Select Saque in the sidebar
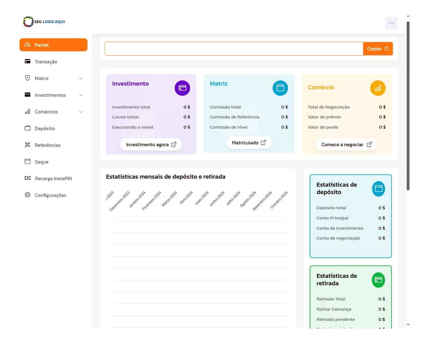The height and width of the screenshot is (344, 429). point(41,162)
